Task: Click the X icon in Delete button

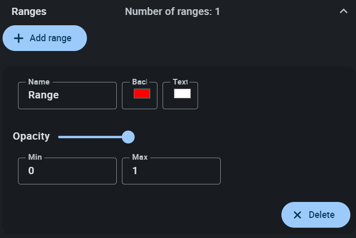Action: 297,215
